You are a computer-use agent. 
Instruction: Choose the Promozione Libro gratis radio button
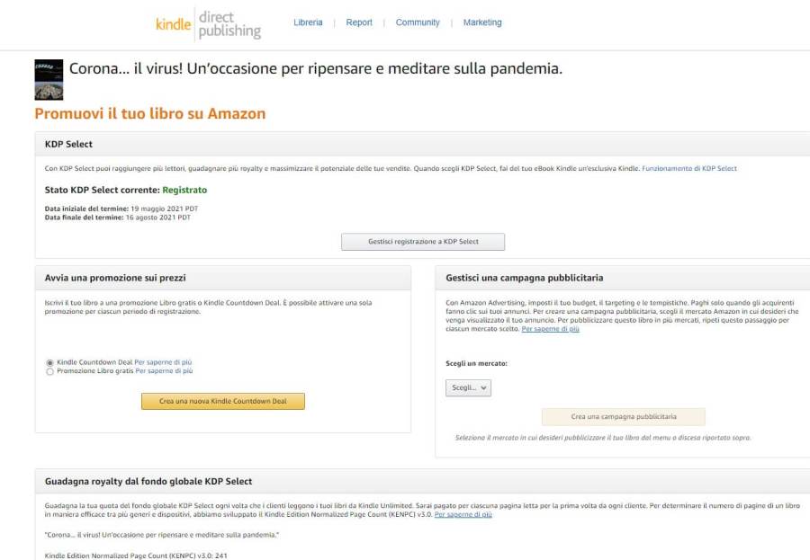coord(50,370)
